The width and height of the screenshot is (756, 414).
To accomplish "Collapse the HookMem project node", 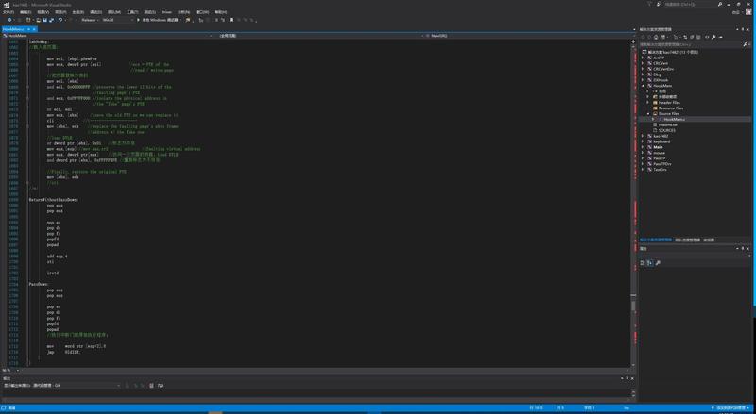I will pyautogui.click(x=643, y=86).
